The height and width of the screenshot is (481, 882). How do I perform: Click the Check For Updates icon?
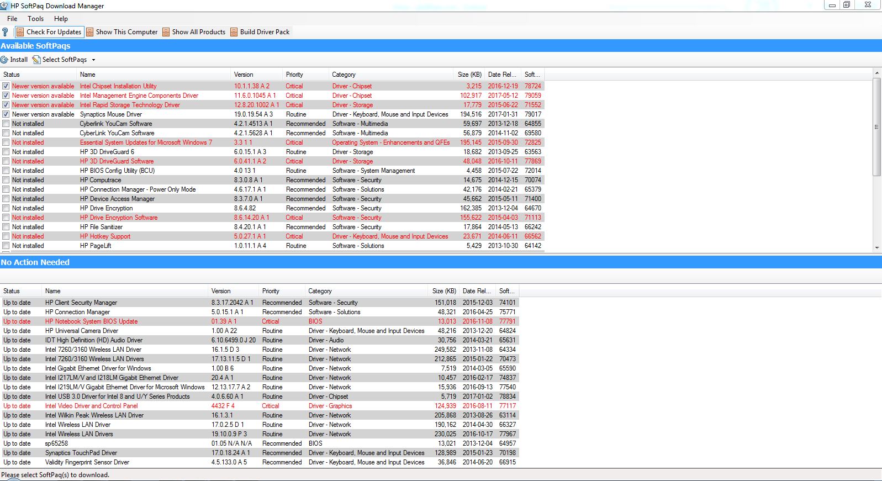point(20,32)
